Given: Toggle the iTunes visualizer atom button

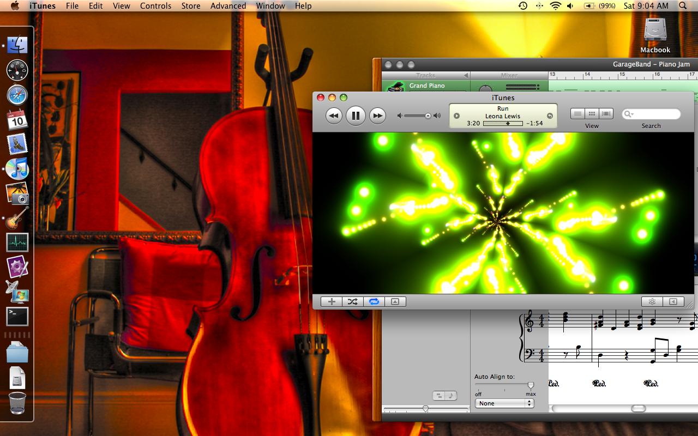Looking at the screenshot, I should [x=652, y=301].
